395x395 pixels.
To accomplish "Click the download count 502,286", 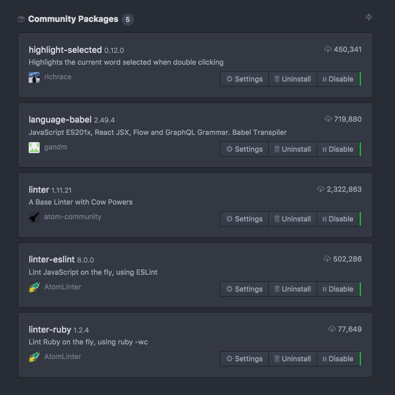I will pyautogui.click(x=347, y=259).
